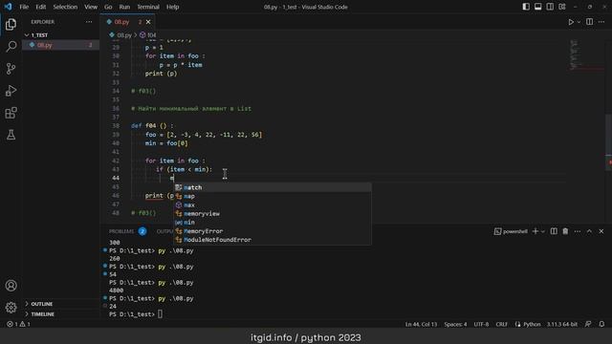Open the Manage gear icon
This screenshot has width=612, height=344.
click(11, 308)
